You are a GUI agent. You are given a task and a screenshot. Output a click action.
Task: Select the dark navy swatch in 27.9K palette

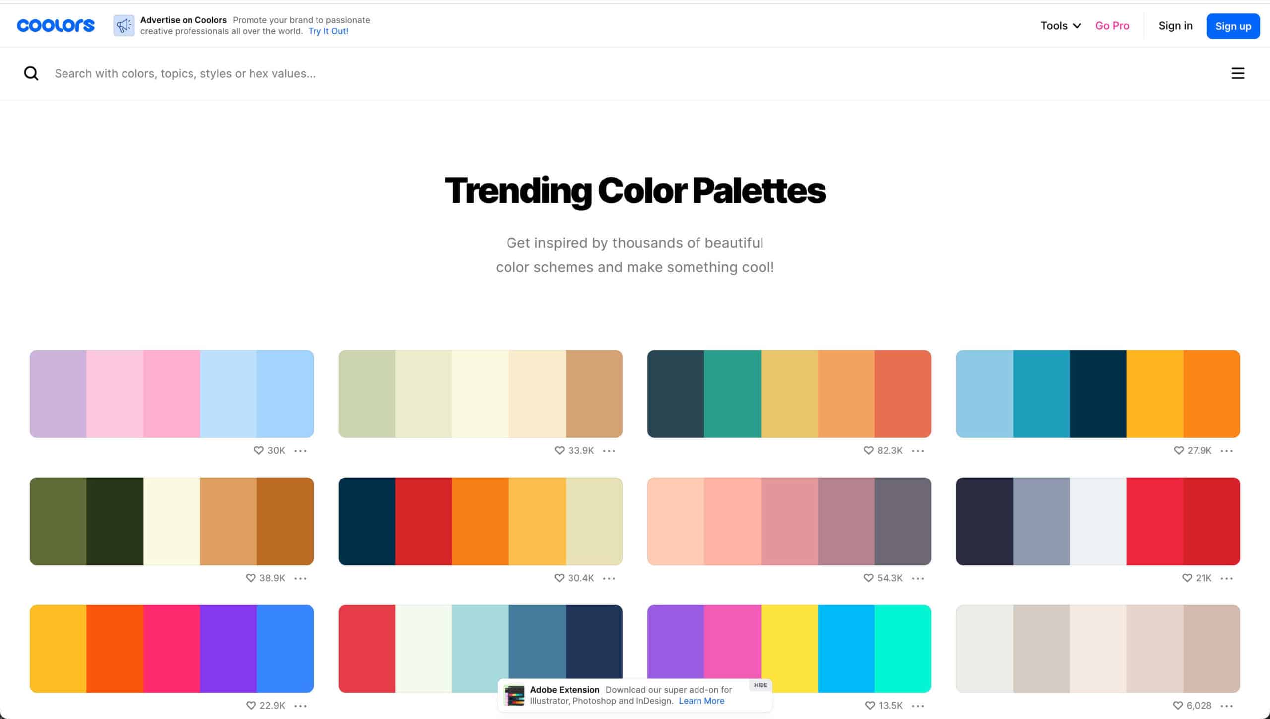point(1098,394)
